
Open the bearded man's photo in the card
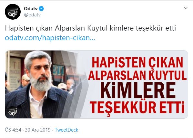pos(38,85)
